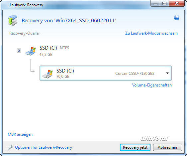Switch using Zu Laufwerk-Modus wechseln link
The height and width of the screenshot is (156, 187).
pyautogui.click(x=151, y=33)
